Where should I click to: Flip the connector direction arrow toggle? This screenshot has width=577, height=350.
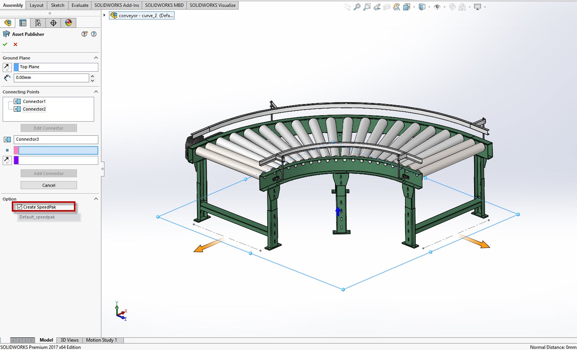(7, 161)
